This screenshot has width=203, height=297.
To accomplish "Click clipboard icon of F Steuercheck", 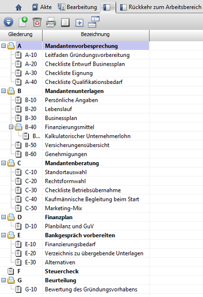I will [11, 271].
